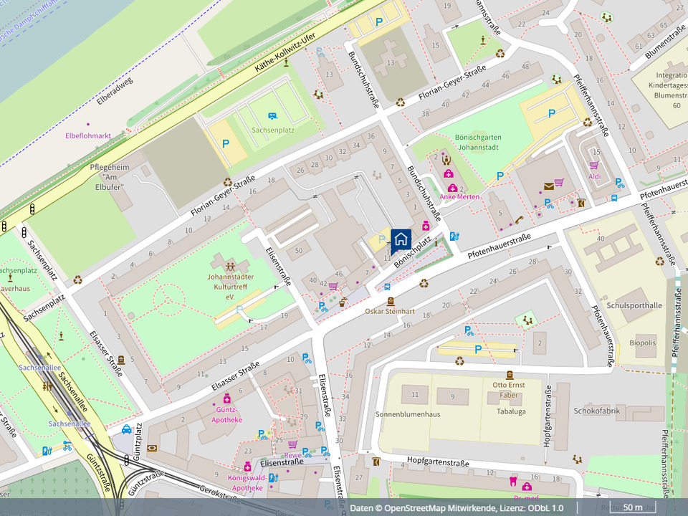Click the Aldi shopping cart icon
The width and height of the screenshot is (688, 516).
pos(594,165)
